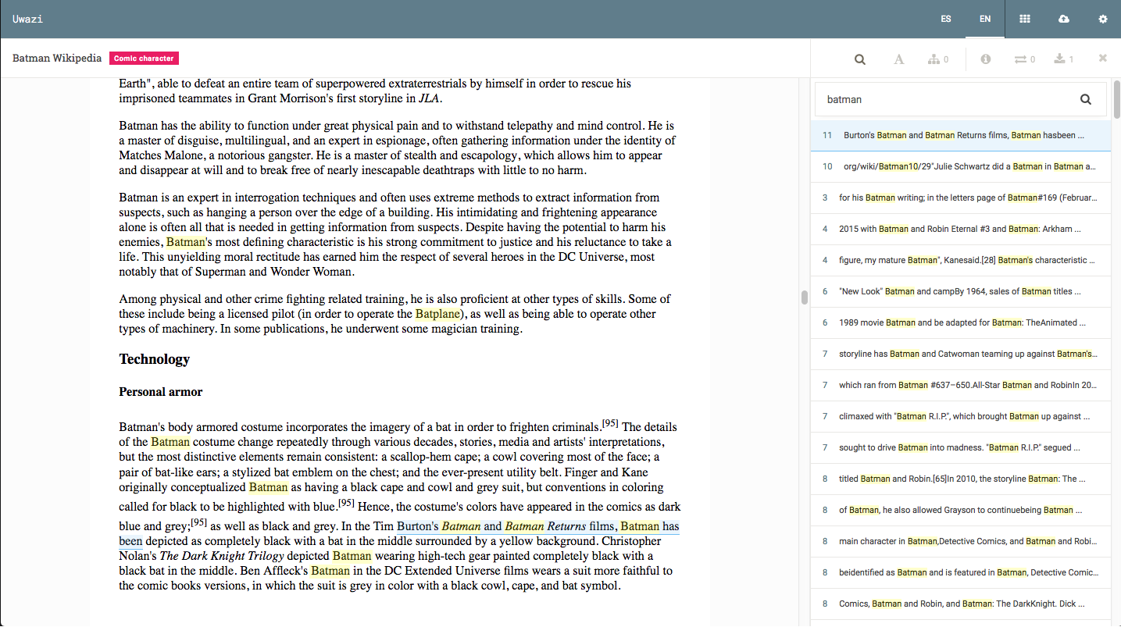Select result "which ran from Batman #637–650"
The width and height of the screenshot is (1121, 627).
coord(961,385)
